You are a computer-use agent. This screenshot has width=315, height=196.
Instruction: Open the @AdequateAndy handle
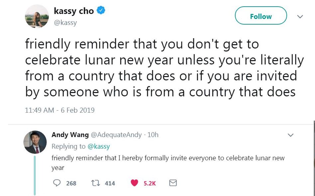click(x=116, y=135)
